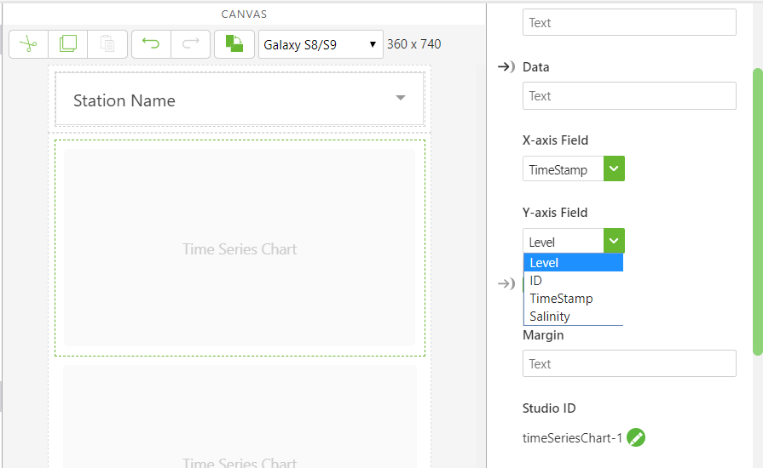Pick TimeStamp in the Y-axis options
Viewport: 763px width, 468px height.
(x=561, y=299)
